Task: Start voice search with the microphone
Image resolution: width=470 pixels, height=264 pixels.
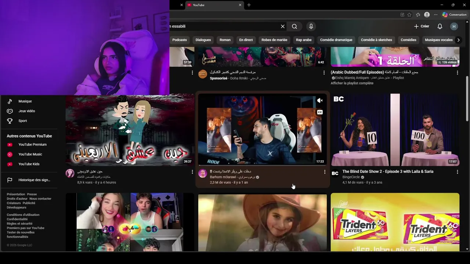Action: 311,26
